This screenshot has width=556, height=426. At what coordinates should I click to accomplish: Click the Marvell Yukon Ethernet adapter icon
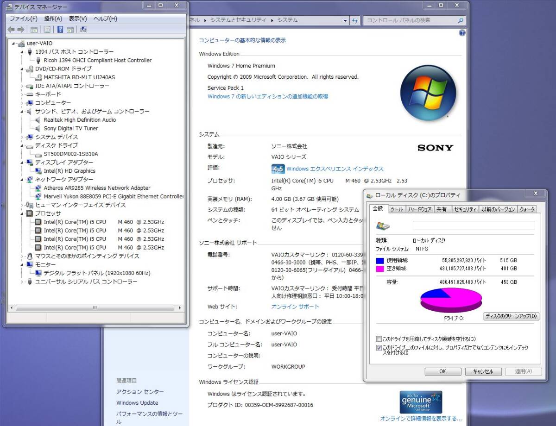point(39,196)
